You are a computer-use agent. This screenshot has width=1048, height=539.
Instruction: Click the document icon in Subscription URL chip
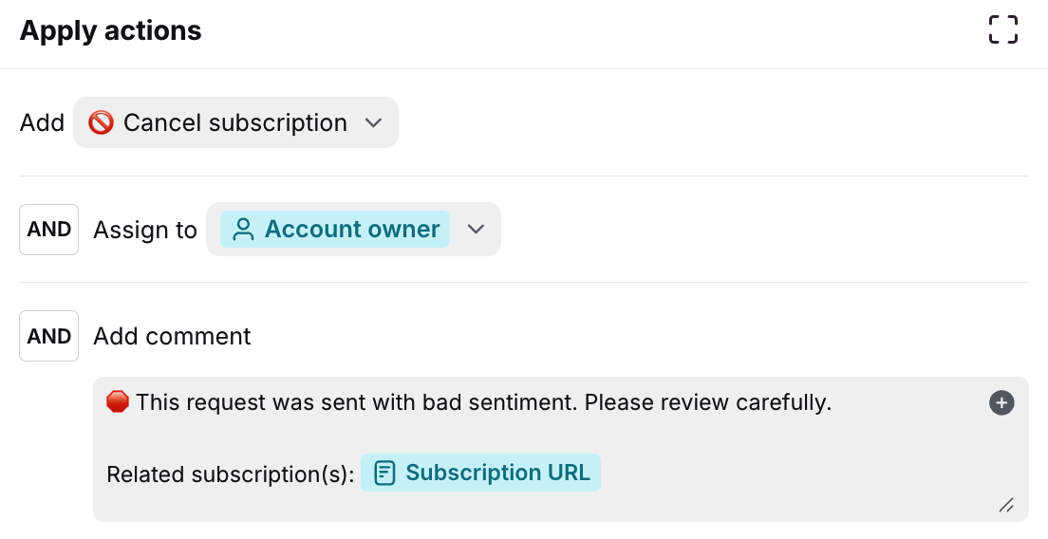pos(384,473)
